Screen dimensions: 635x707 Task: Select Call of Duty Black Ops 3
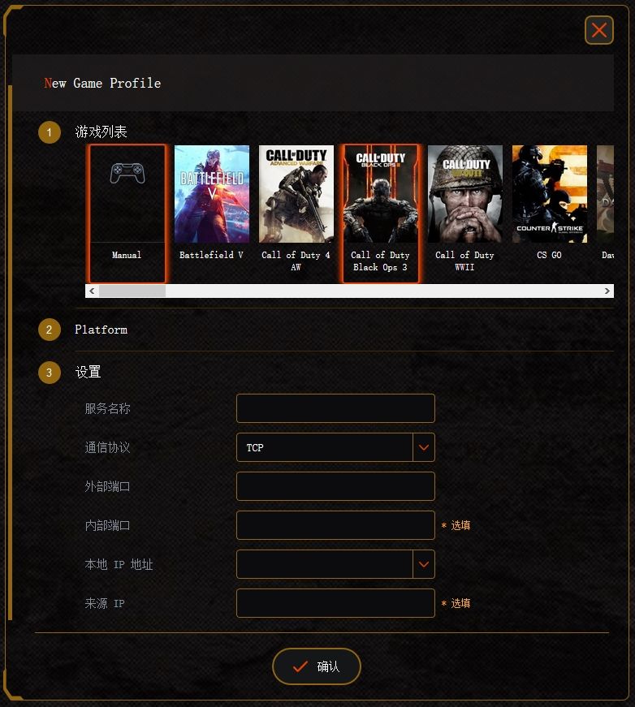(x=381, y=213)
